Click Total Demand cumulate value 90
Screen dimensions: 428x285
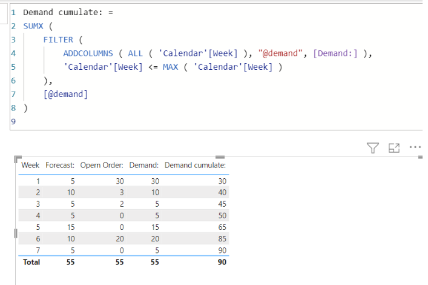(222, 262)
